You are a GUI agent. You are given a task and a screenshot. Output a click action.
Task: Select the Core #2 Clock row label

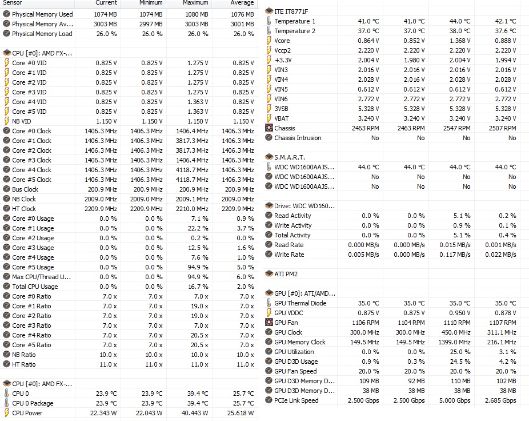click(x=32, y=150)
